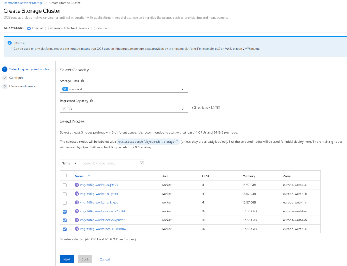
Task: Click the SC badge next to standard
Action: click(66, 89)
